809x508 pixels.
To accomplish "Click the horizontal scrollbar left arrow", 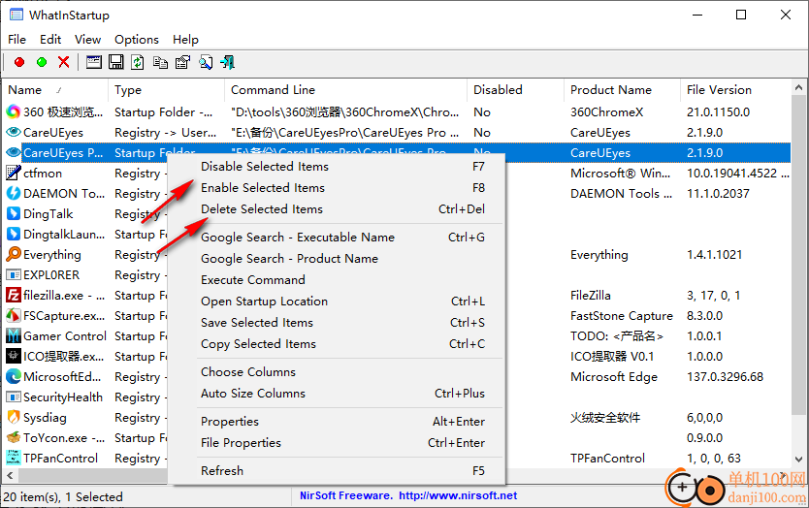I will pyautogui.click(x=10, y=475).
